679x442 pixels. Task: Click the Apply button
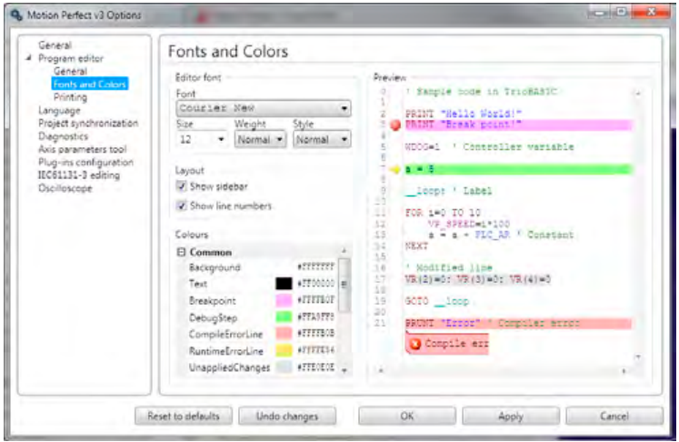[511, 417]
